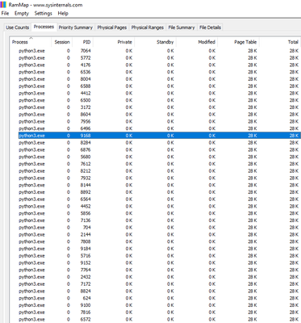
Task: Select python3.exe row with PID 6536
Action: (x=160, y=72)
